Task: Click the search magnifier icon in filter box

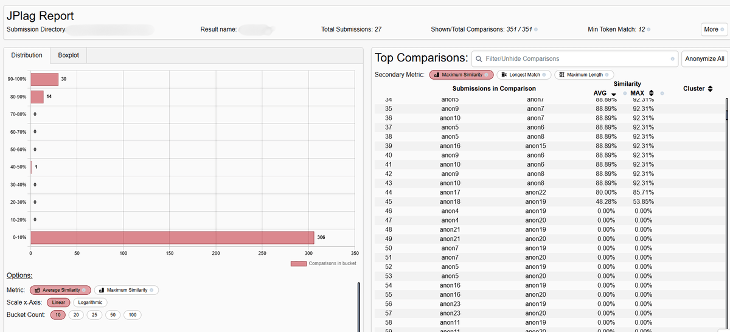Action: (479, 59)
